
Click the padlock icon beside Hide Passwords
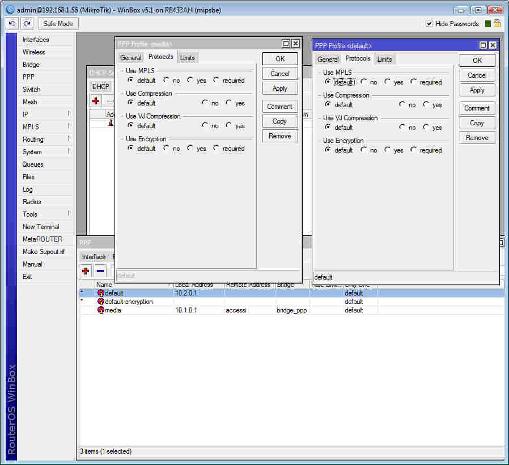(x=497, y=24)
